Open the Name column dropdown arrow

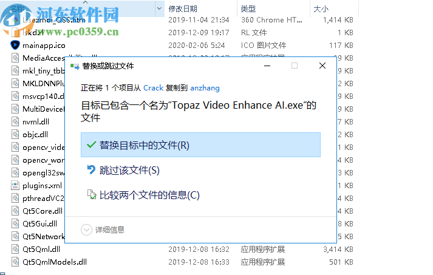[x=159, y=8]
